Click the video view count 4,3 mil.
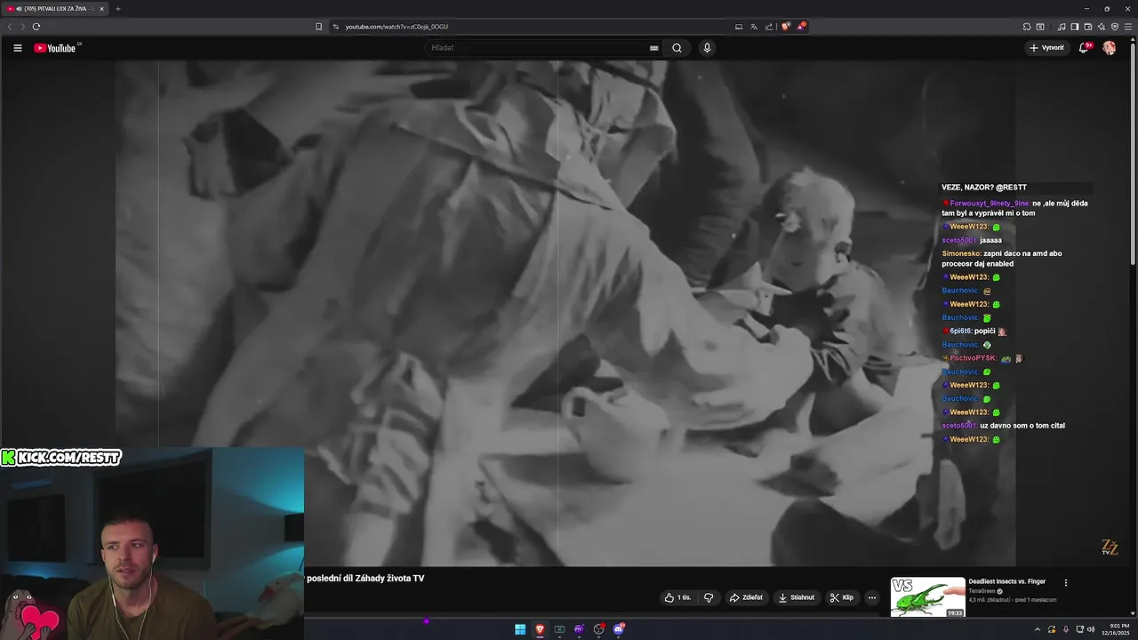 tap(990, 600)
